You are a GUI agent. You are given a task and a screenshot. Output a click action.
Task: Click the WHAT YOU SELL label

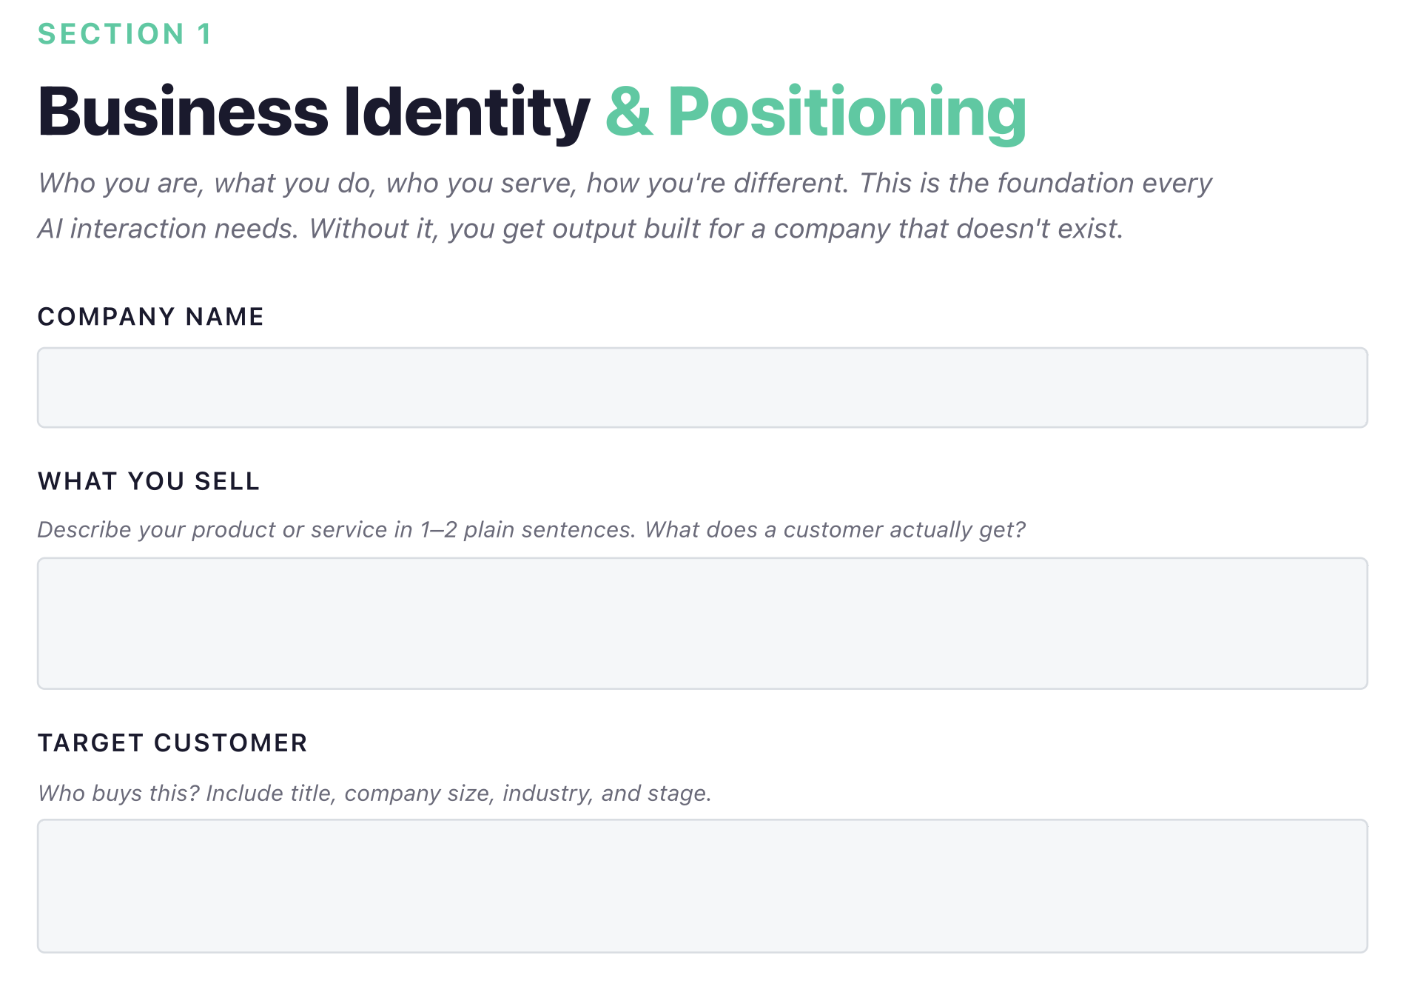pos(149,481)
